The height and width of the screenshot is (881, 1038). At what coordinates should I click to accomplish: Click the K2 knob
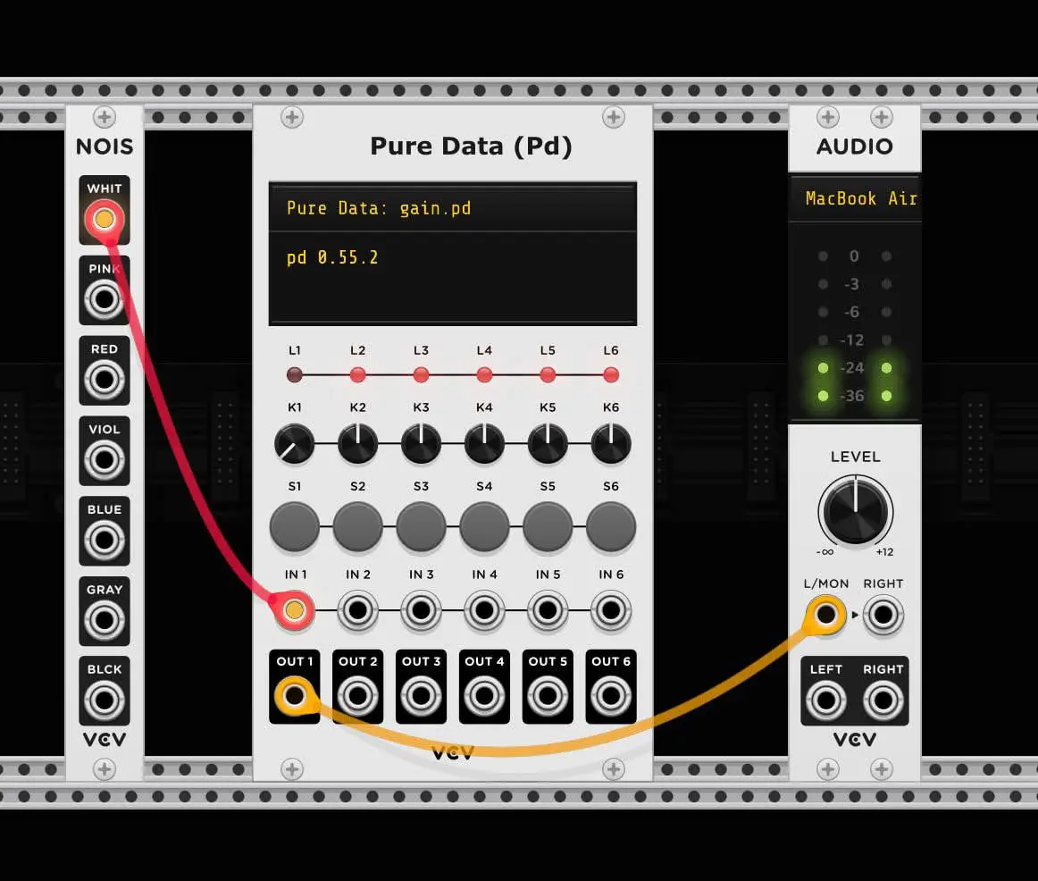point(357,443)
